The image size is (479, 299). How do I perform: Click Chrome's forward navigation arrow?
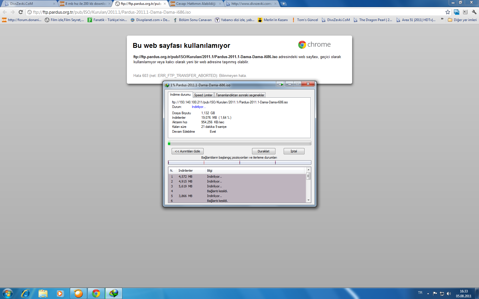13,12
